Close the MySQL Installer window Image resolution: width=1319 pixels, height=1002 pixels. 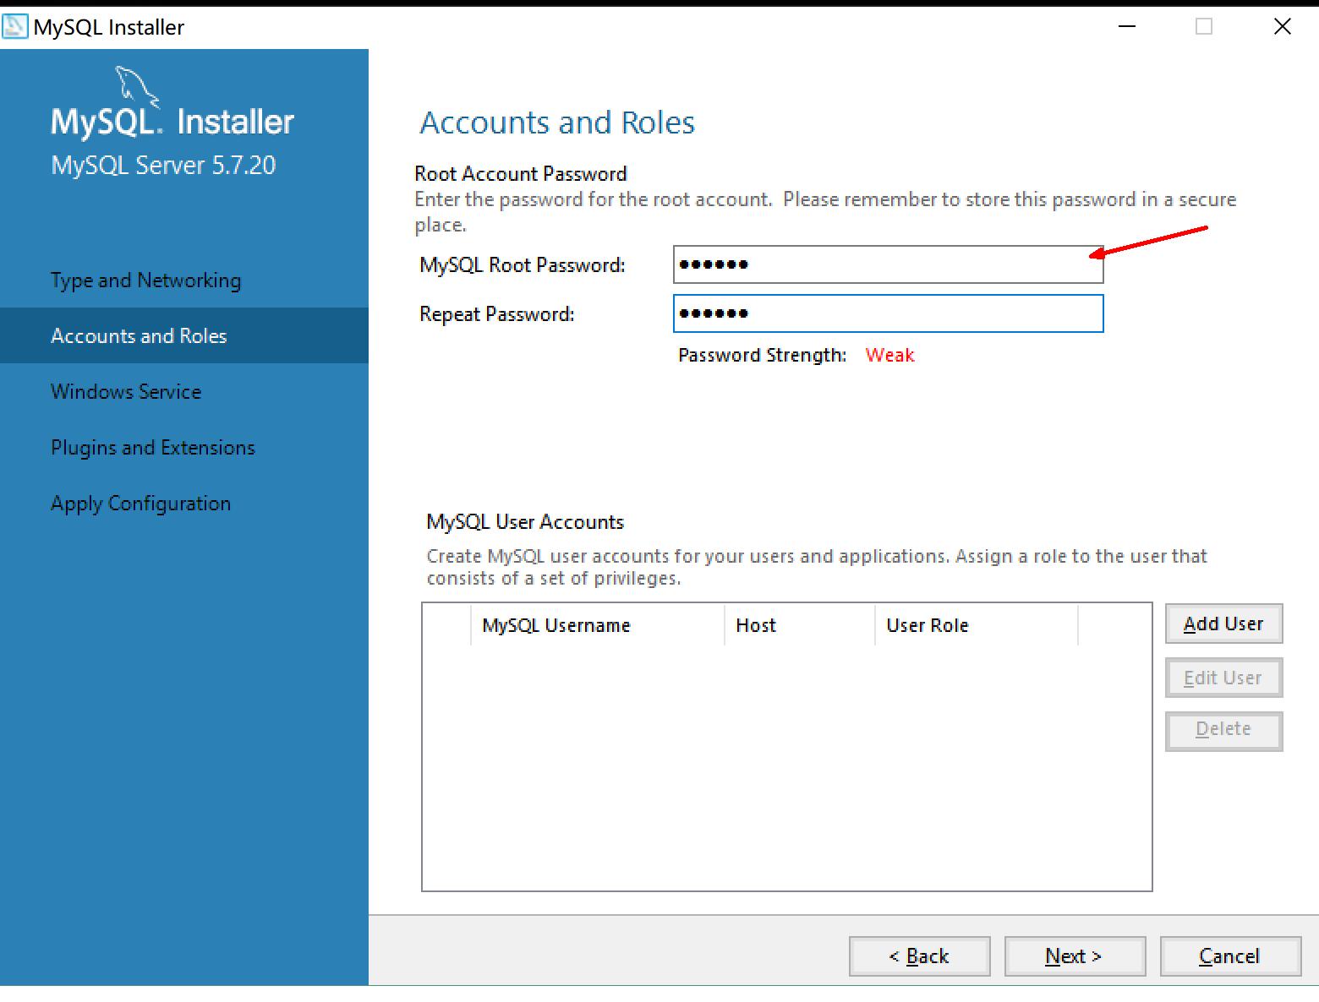[1282, 26]
